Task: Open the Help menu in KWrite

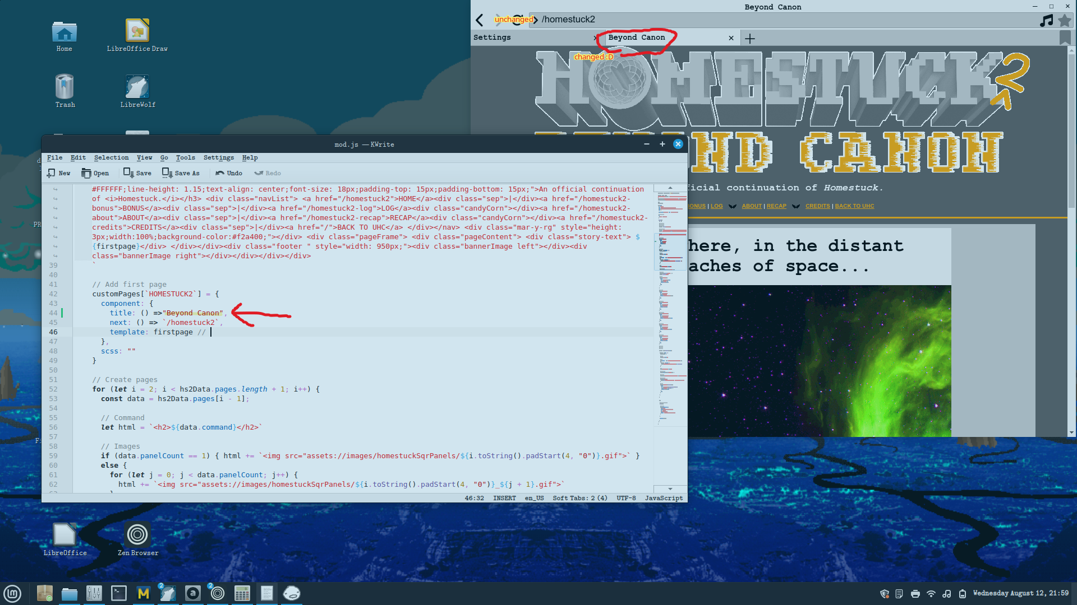Action: 250,158
